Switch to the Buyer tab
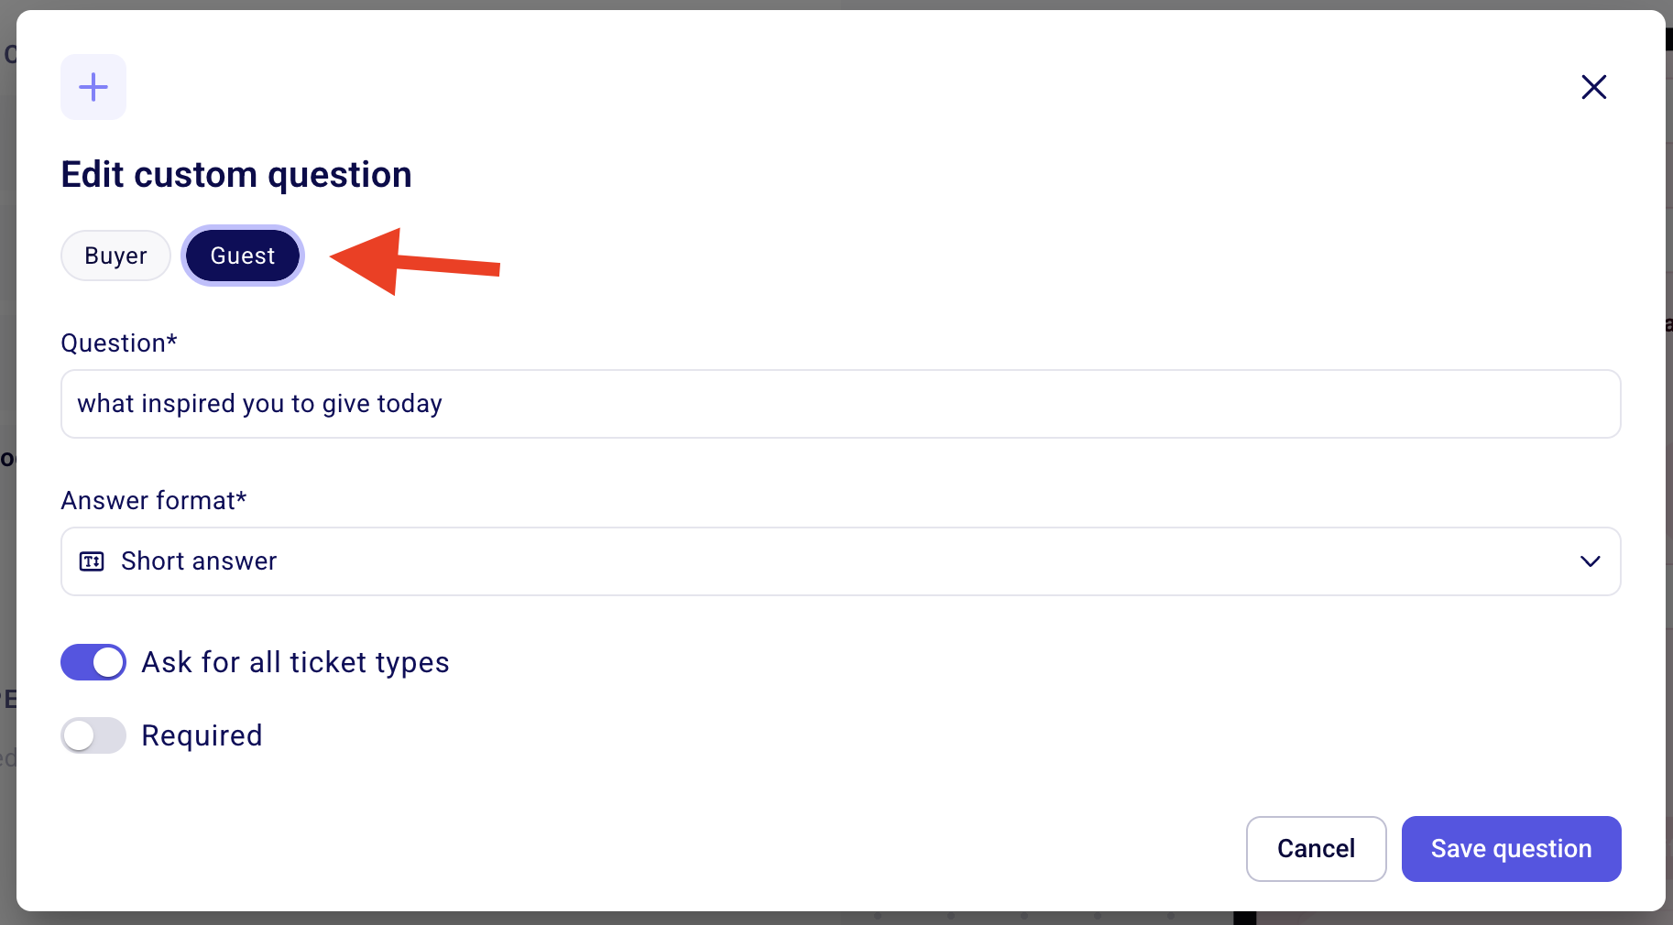The width and height of the screenshot is (1673, 925). (x=115, y=256)
